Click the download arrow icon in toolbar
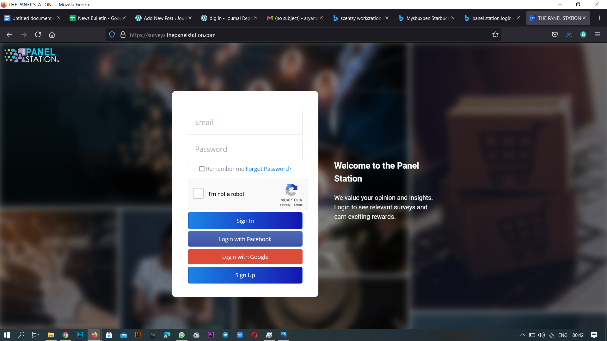The image size is (607, 341). point(569,34)
